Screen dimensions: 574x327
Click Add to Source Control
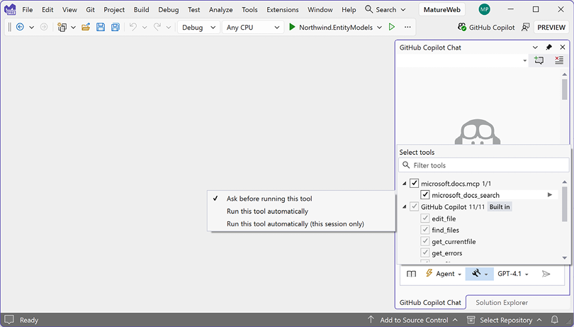pyautogui.click(x=413, y=320)
